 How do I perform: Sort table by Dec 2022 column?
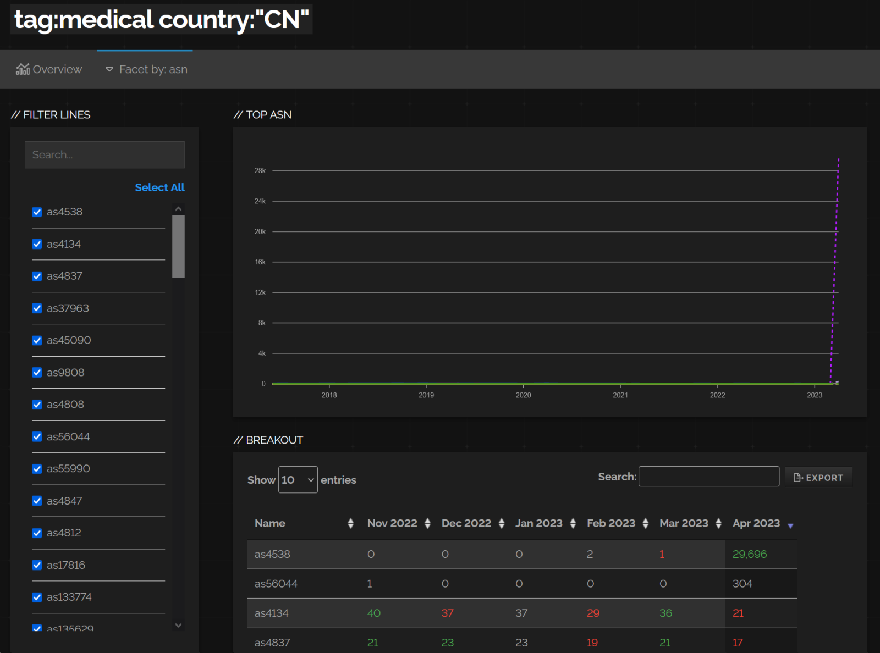tap(472, 523)
